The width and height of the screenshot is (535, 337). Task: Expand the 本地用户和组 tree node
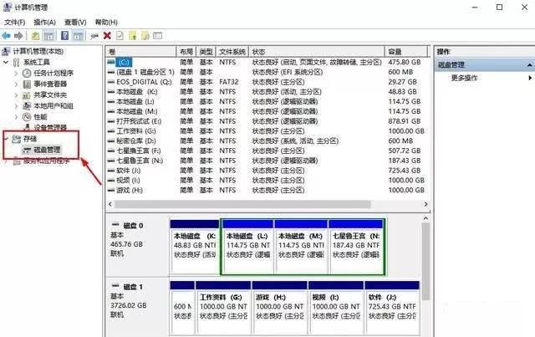click(16, 106)
